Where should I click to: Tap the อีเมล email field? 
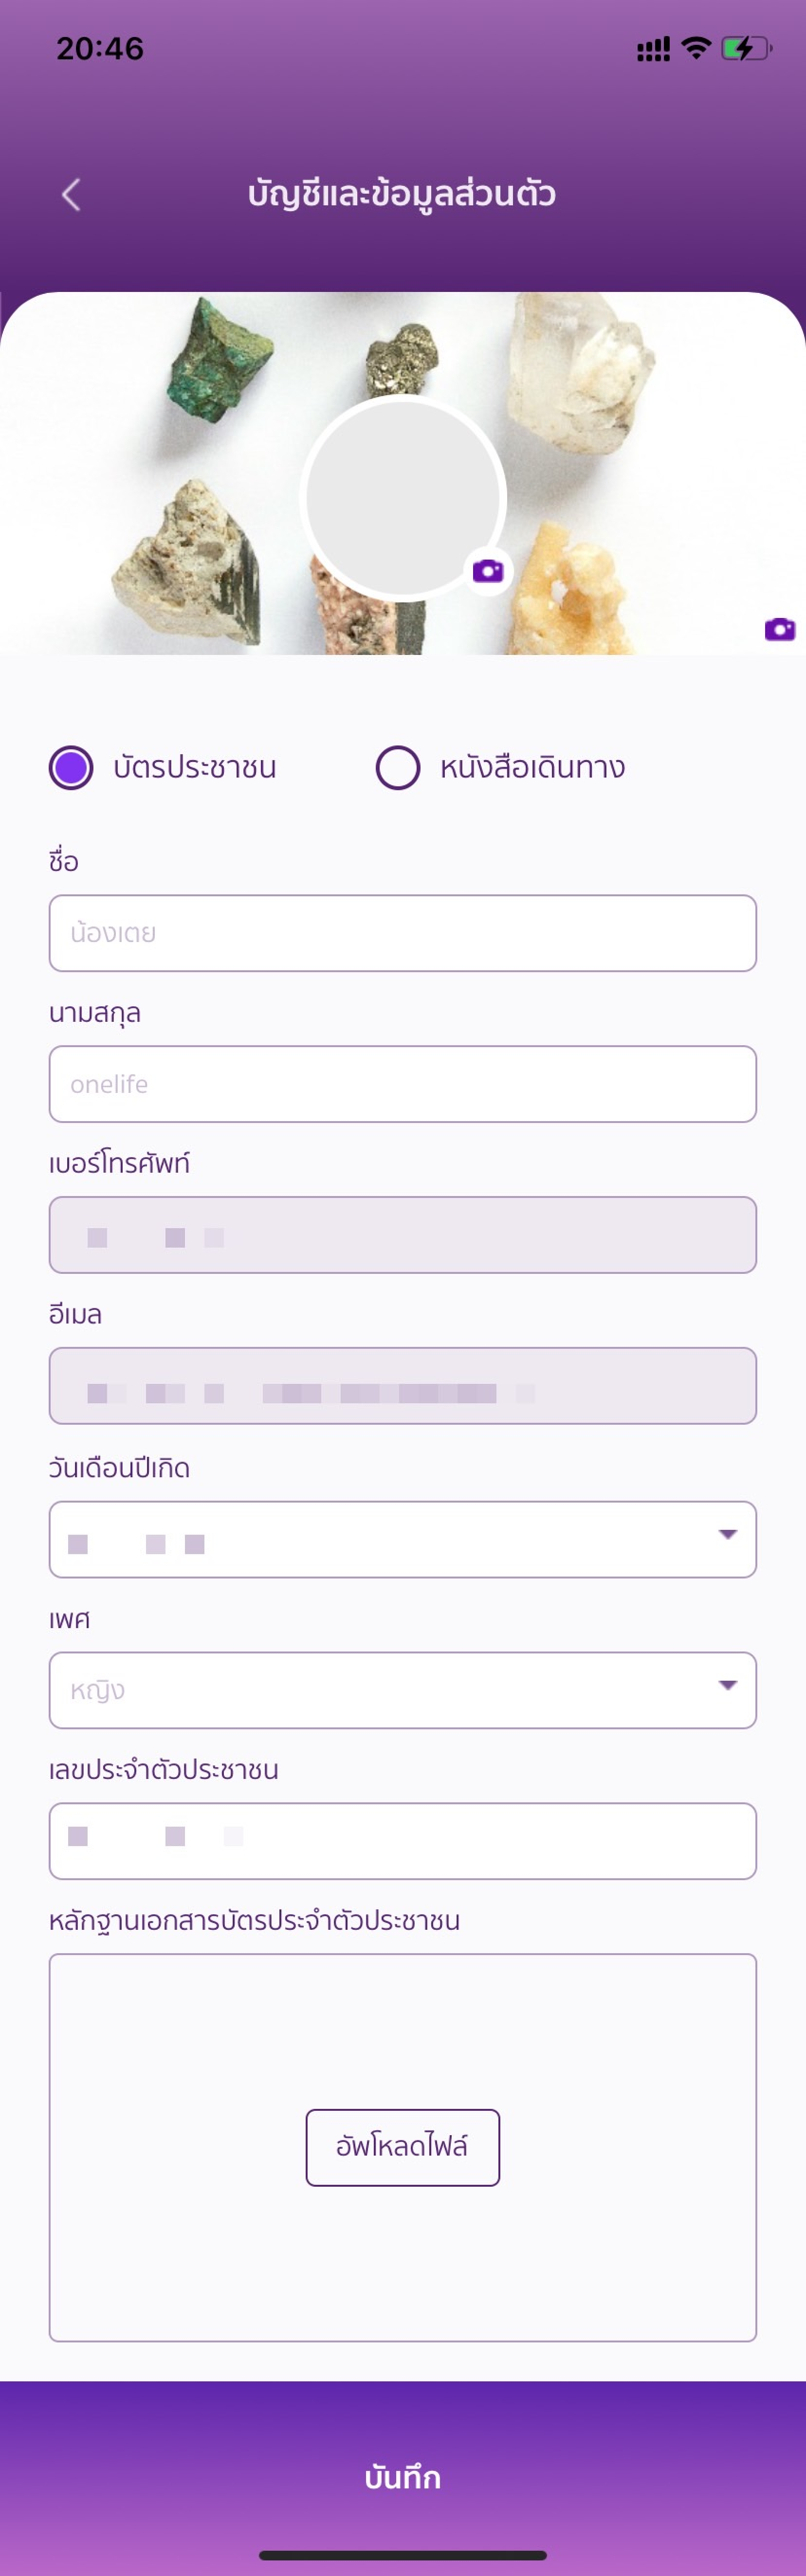coord(402,1386)
